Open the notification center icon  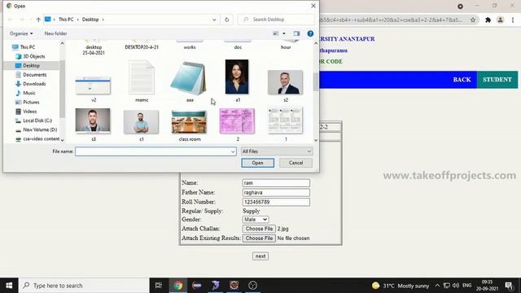click(x=509, y=286)
